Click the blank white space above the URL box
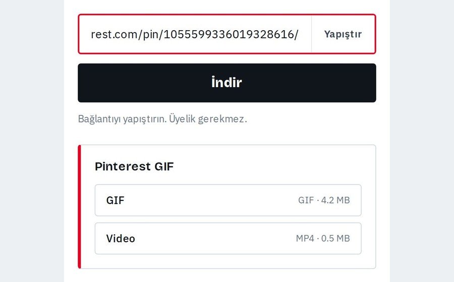This screenshot has height=282, width=454. pos(226,7)
